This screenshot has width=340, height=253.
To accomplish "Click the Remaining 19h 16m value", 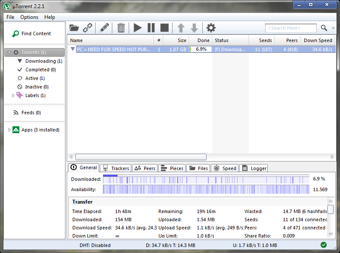I will 206,211.
